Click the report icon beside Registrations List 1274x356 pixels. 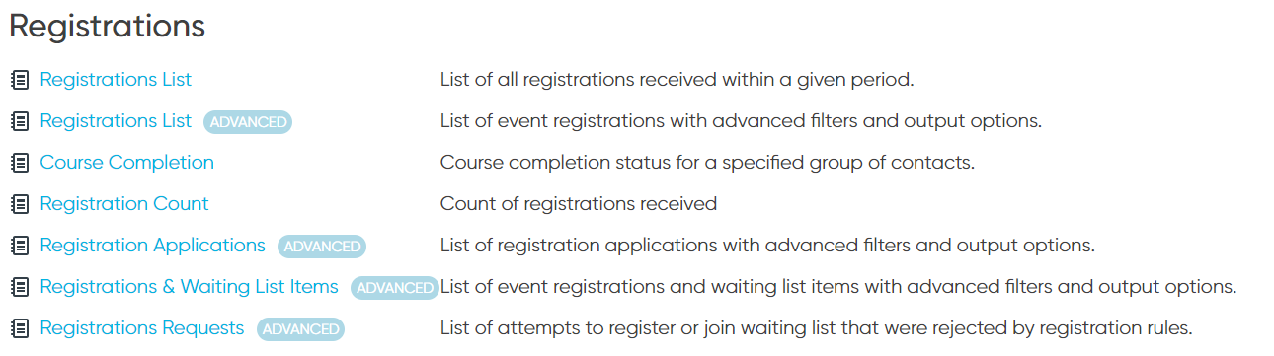coord(20,80)
